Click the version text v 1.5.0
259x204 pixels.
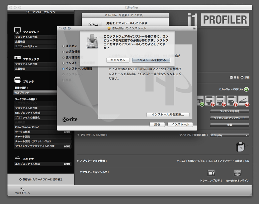tap(181, 161)
